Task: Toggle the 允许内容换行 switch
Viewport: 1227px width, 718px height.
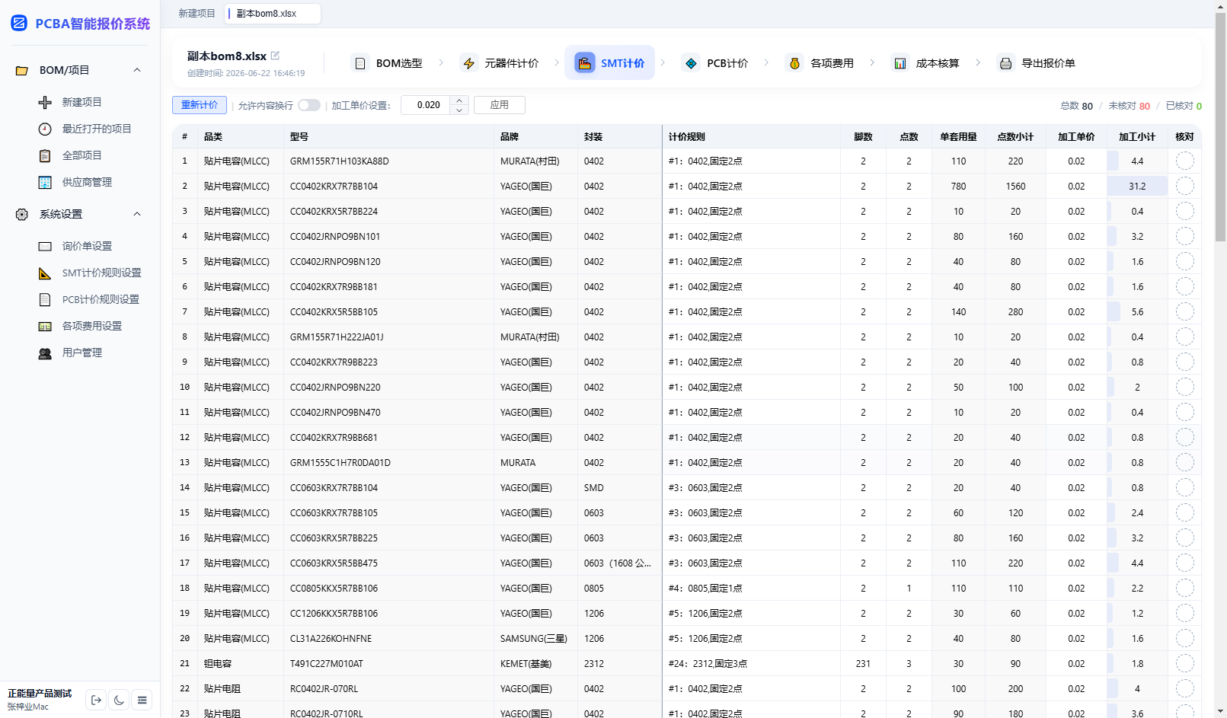Action: [x=309, y=105]
